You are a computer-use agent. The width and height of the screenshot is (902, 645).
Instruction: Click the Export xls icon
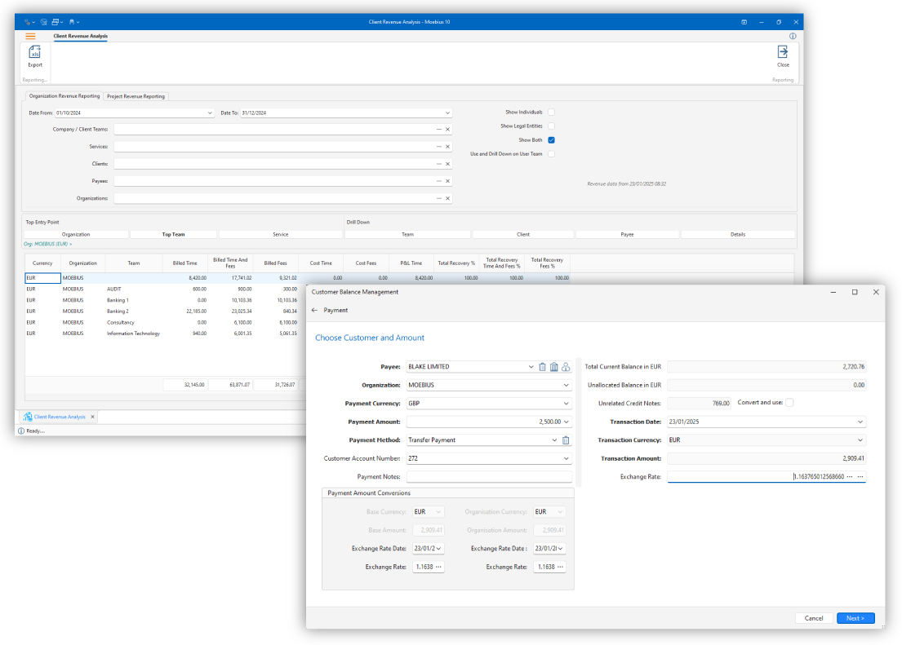(x=35, y=53)
